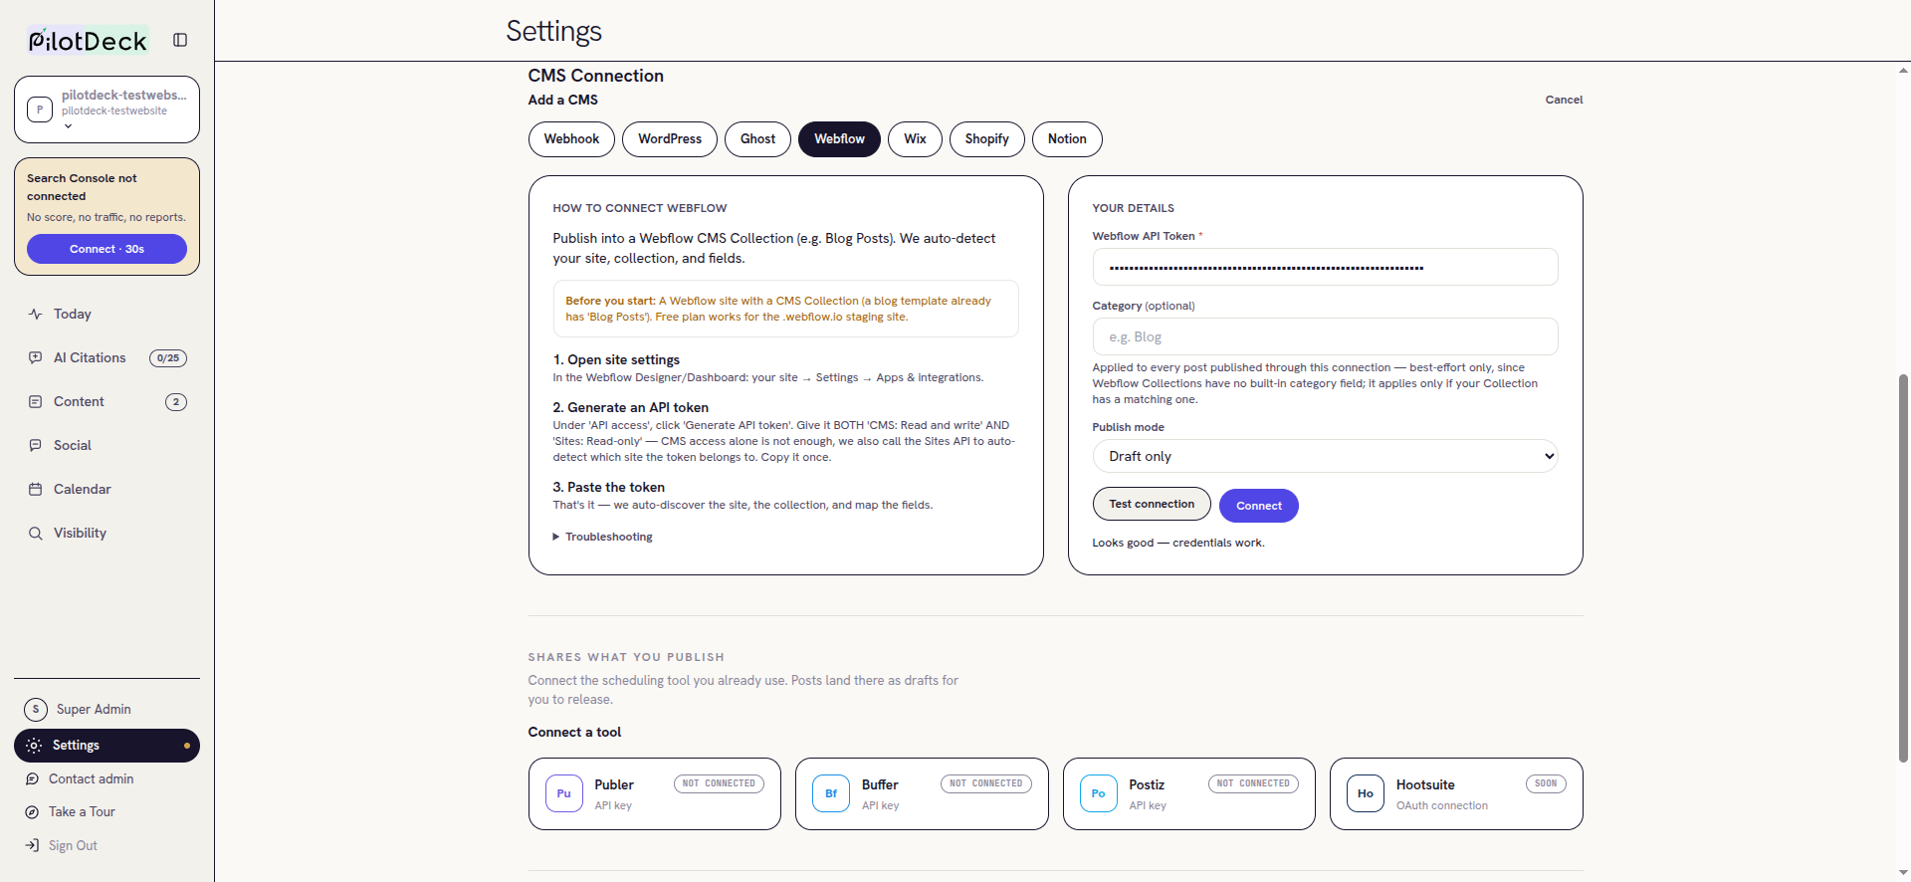Screen dimensions: 1911x882
Task: Open Visibility magnifier icon
Action: (x=36, y=533)
